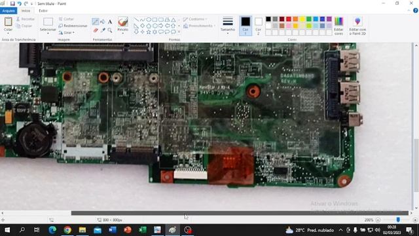This screenshot has height=236, width=419.
Task: Expand the shapes gallery more arrow
Action: coord(179,32)
